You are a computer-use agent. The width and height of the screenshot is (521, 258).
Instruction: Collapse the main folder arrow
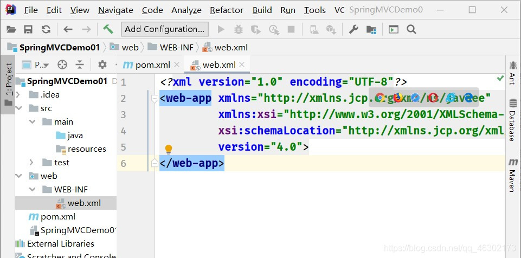32,122
